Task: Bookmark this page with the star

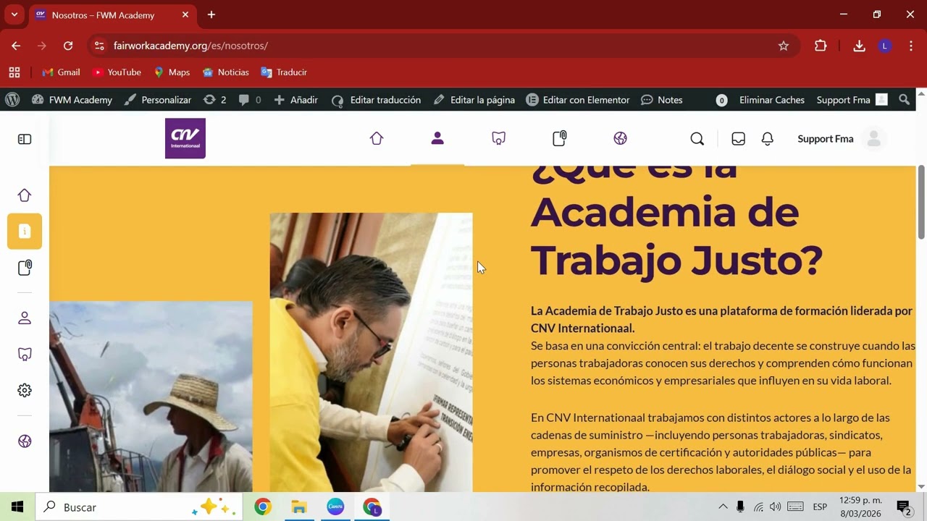Action: pyautogui.click(x=784, y=46)
